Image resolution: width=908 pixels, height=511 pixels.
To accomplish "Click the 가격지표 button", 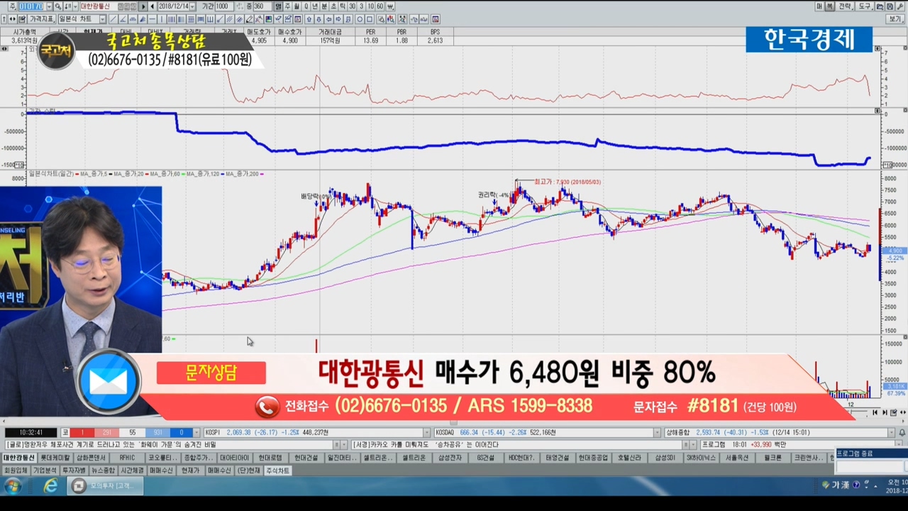I will 43,19.
